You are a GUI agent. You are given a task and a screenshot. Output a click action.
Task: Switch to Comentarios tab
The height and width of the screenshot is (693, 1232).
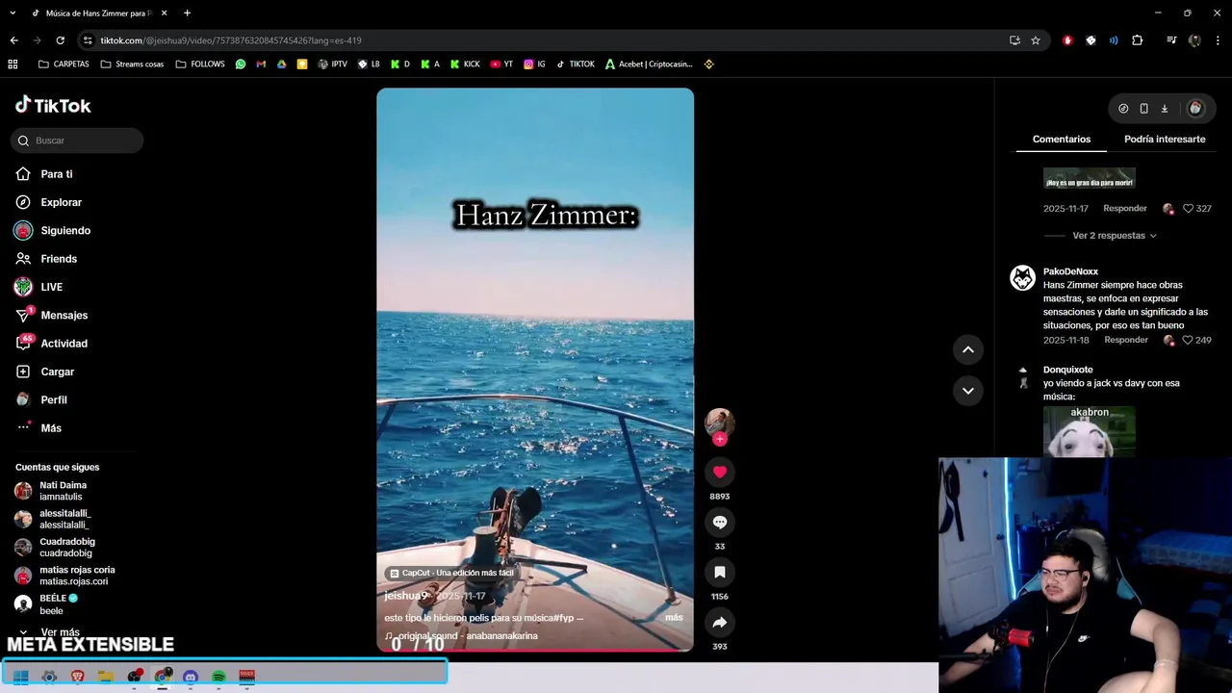point(1062,139)
